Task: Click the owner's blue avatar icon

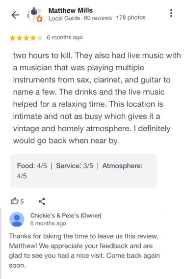Action: pos(17,220)
